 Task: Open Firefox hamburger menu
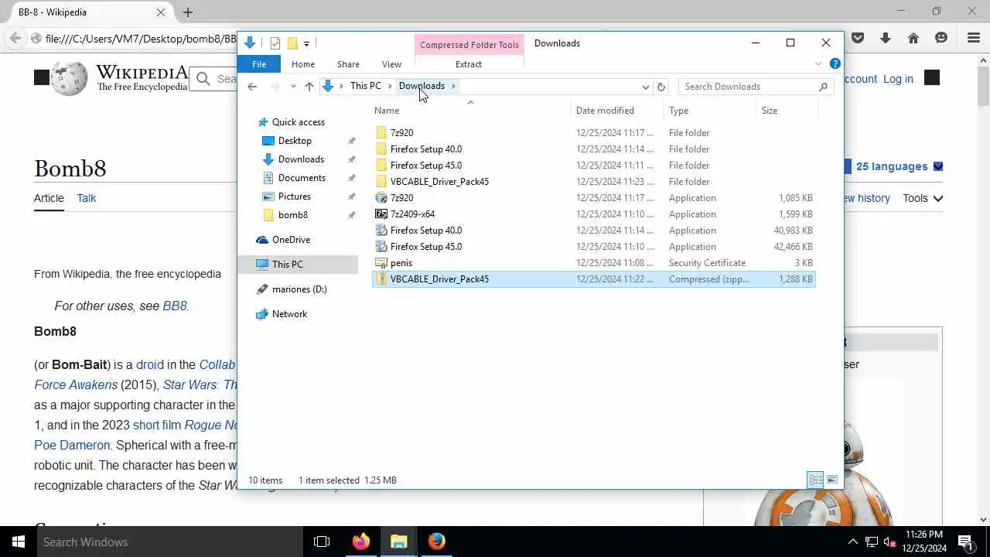pyautogui.click(x=974, y=38)
